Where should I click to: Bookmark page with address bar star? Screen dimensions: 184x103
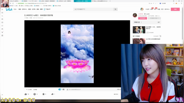tap(16, 3)
